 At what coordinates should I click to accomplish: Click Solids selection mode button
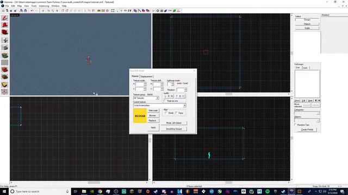click(307, 28)
